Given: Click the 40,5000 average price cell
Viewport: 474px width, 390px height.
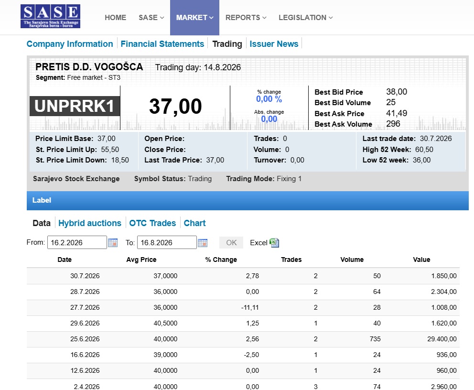Looking at the screenshot, I should coord(165,323).
